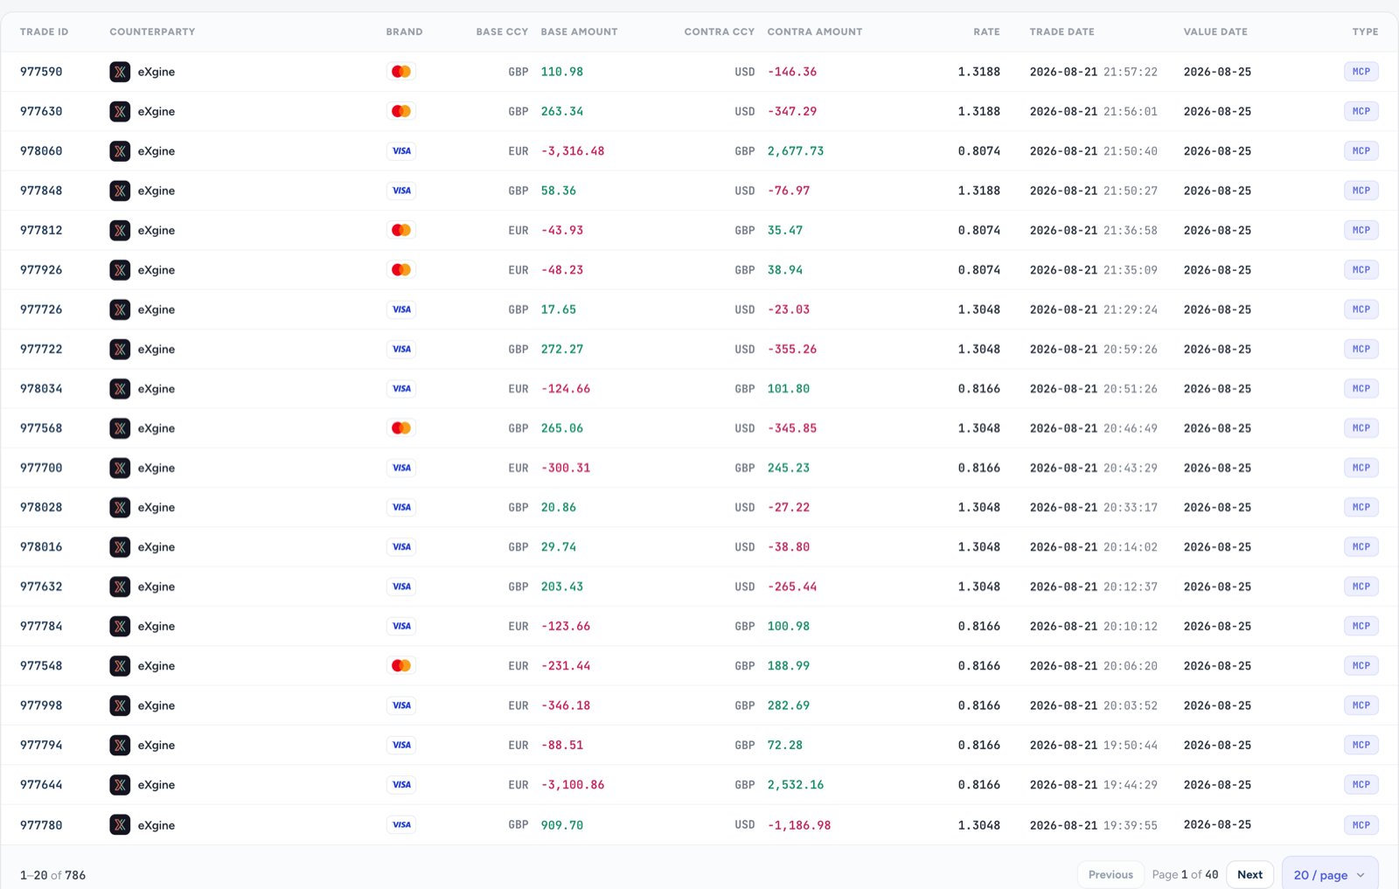
Task: Click contra amount 2,532.16
Action: [796, 785]
